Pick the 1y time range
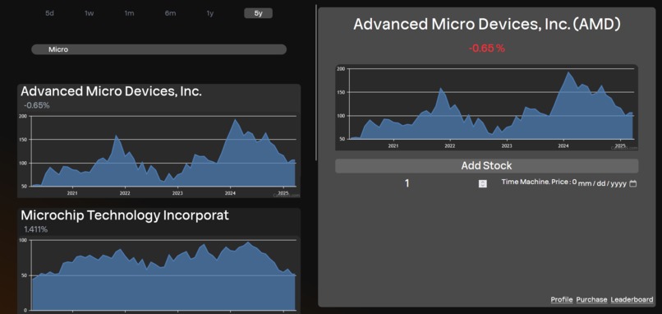This screenshot has height=314, width=662. click(209, 13)
